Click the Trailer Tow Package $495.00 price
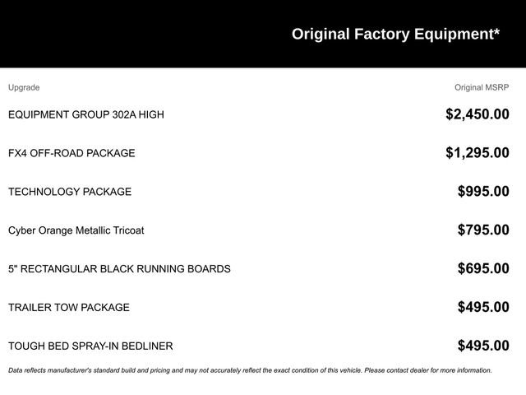Screen dimensions: 526x395 [483, 308]
